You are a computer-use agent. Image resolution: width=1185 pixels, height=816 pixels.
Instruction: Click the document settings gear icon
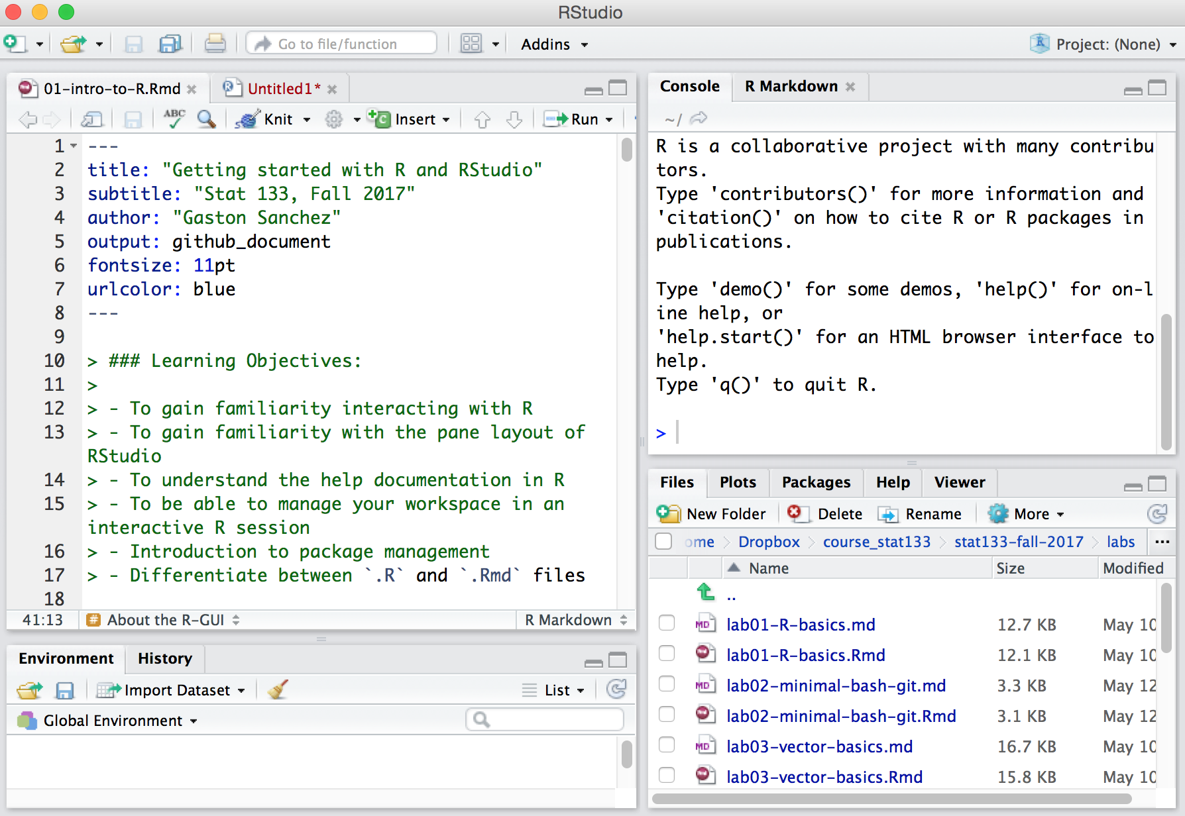(x=333, y=119)
